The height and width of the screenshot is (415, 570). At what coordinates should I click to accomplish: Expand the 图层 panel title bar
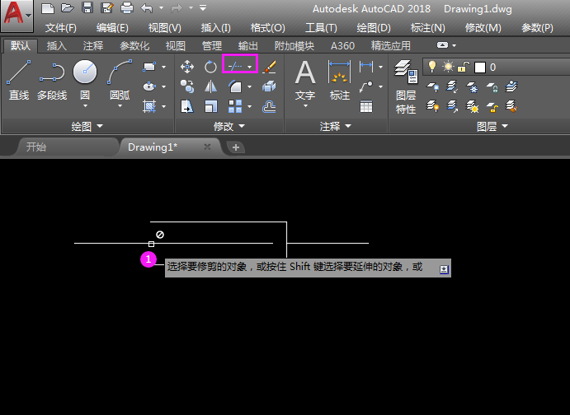click(492, 126)
